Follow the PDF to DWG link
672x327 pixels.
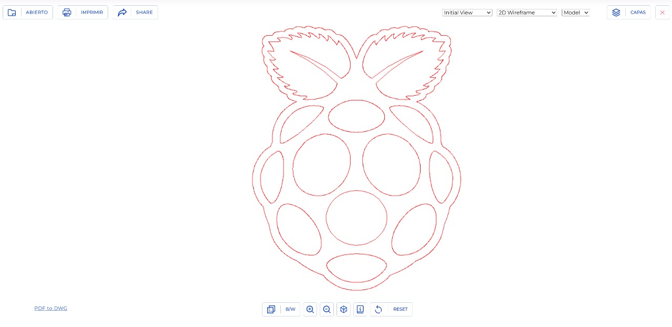(x=51, y=308)
